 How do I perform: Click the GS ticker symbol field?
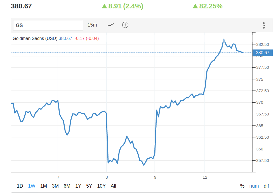click(x=48, y=25)
